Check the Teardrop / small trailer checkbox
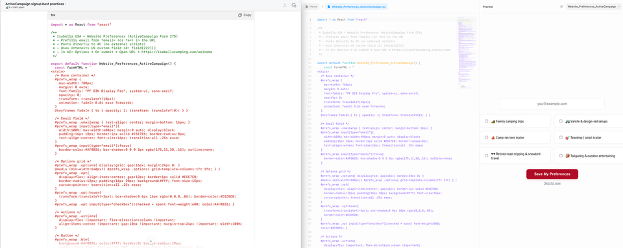This screenshot has width=623, height=248. point(561,138)
